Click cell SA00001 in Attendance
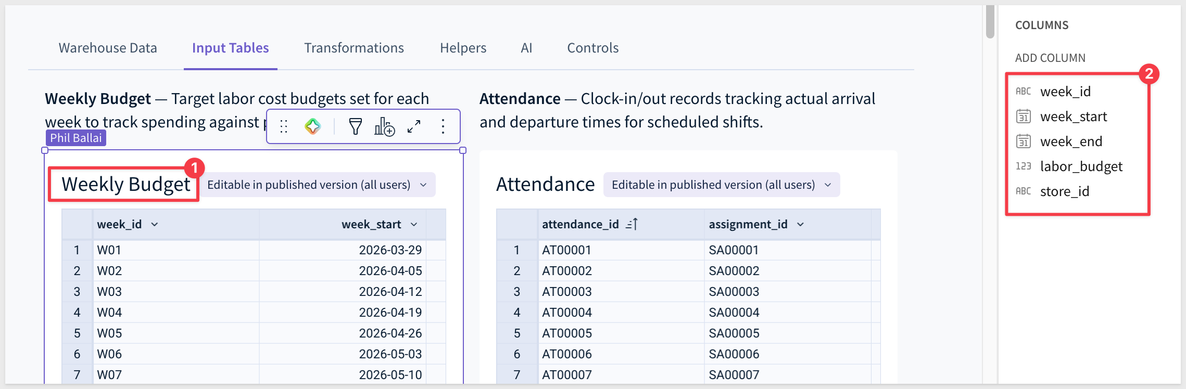This screenshot has width=1186, height=389. click(788, 250)
